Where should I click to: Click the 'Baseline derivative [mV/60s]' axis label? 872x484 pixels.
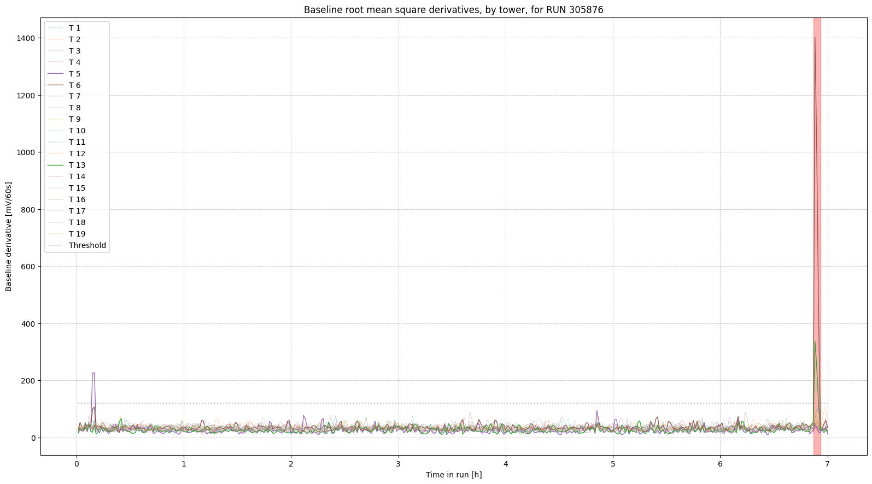(9, 237)
